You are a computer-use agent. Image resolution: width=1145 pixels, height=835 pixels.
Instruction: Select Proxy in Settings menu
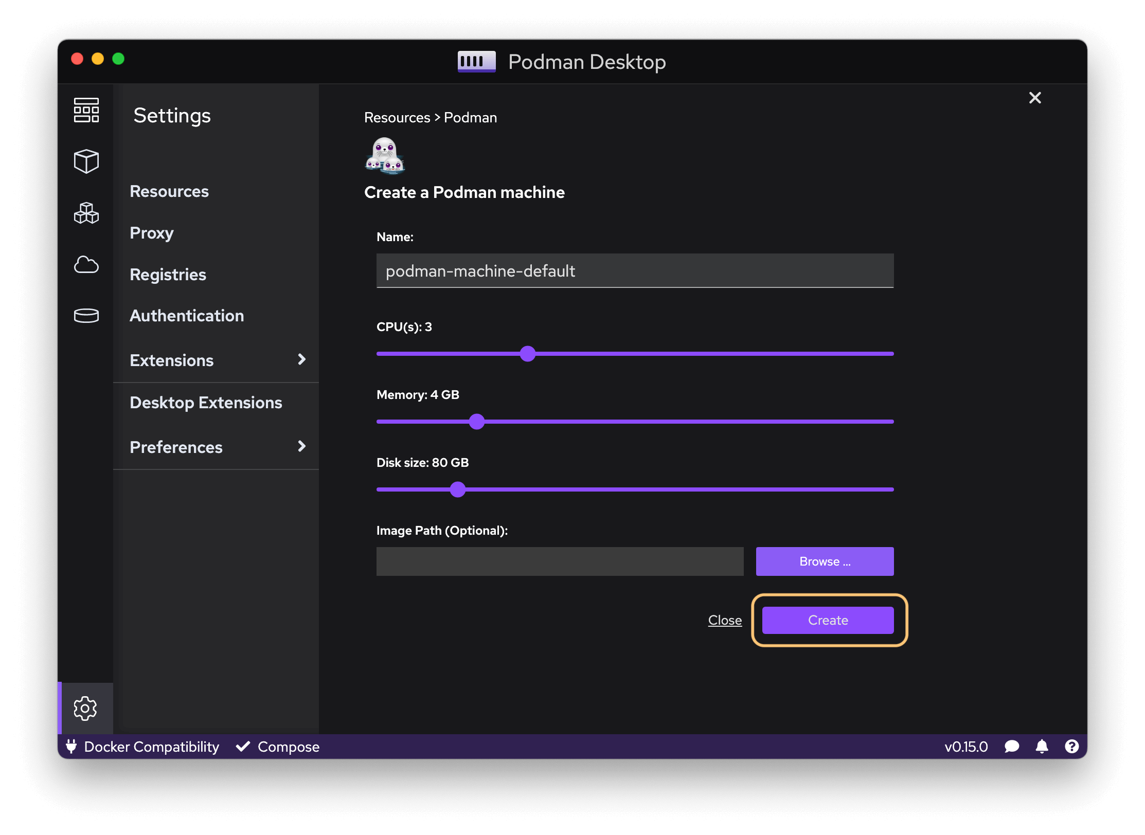pyautogui.click(x=152, y=233)
